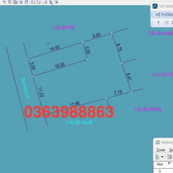
Task: Click the References dialog title icon
Action: tap(157, 142)
